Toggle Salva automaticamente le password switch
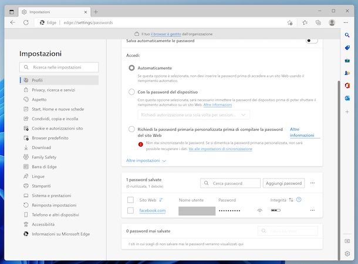Screen dimensions: 358x264 [312, 40]
